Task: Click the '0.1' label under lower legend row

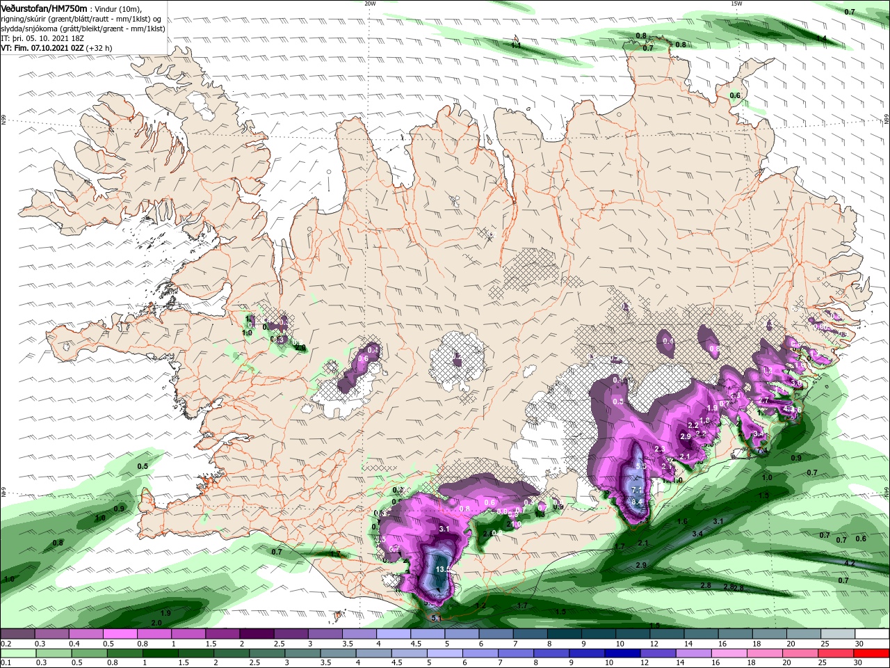Action: pyautogui.click(x=6, y=663)
